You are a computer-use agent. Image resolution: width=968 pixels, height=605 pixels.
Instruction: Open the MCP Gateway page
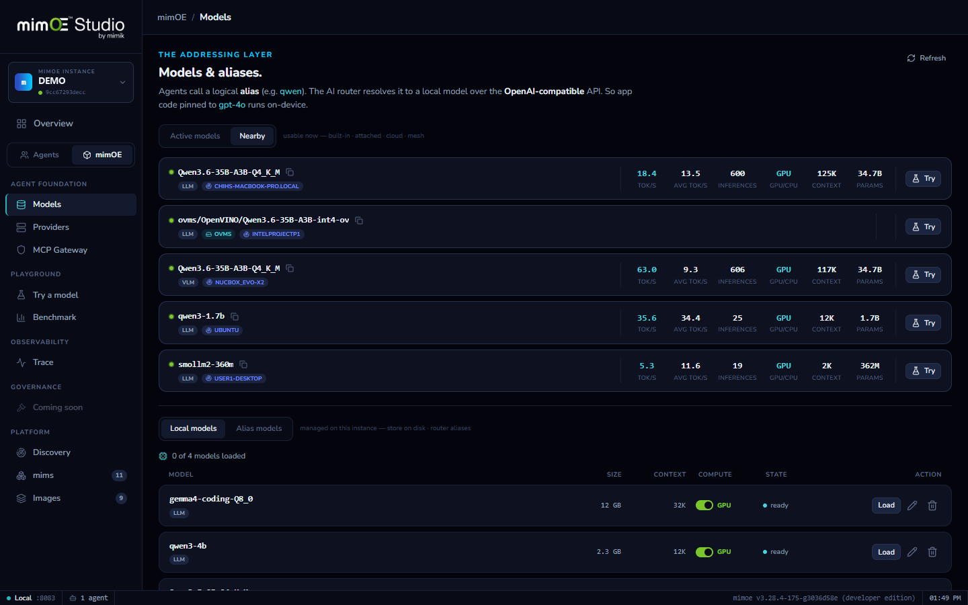[x=71, y=250]
